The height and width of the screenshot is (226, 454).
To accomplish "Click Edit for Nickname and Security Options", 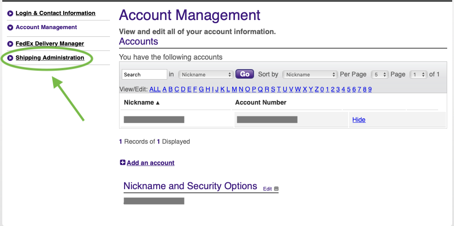I will pyautogui.click(x=267, y=189).
